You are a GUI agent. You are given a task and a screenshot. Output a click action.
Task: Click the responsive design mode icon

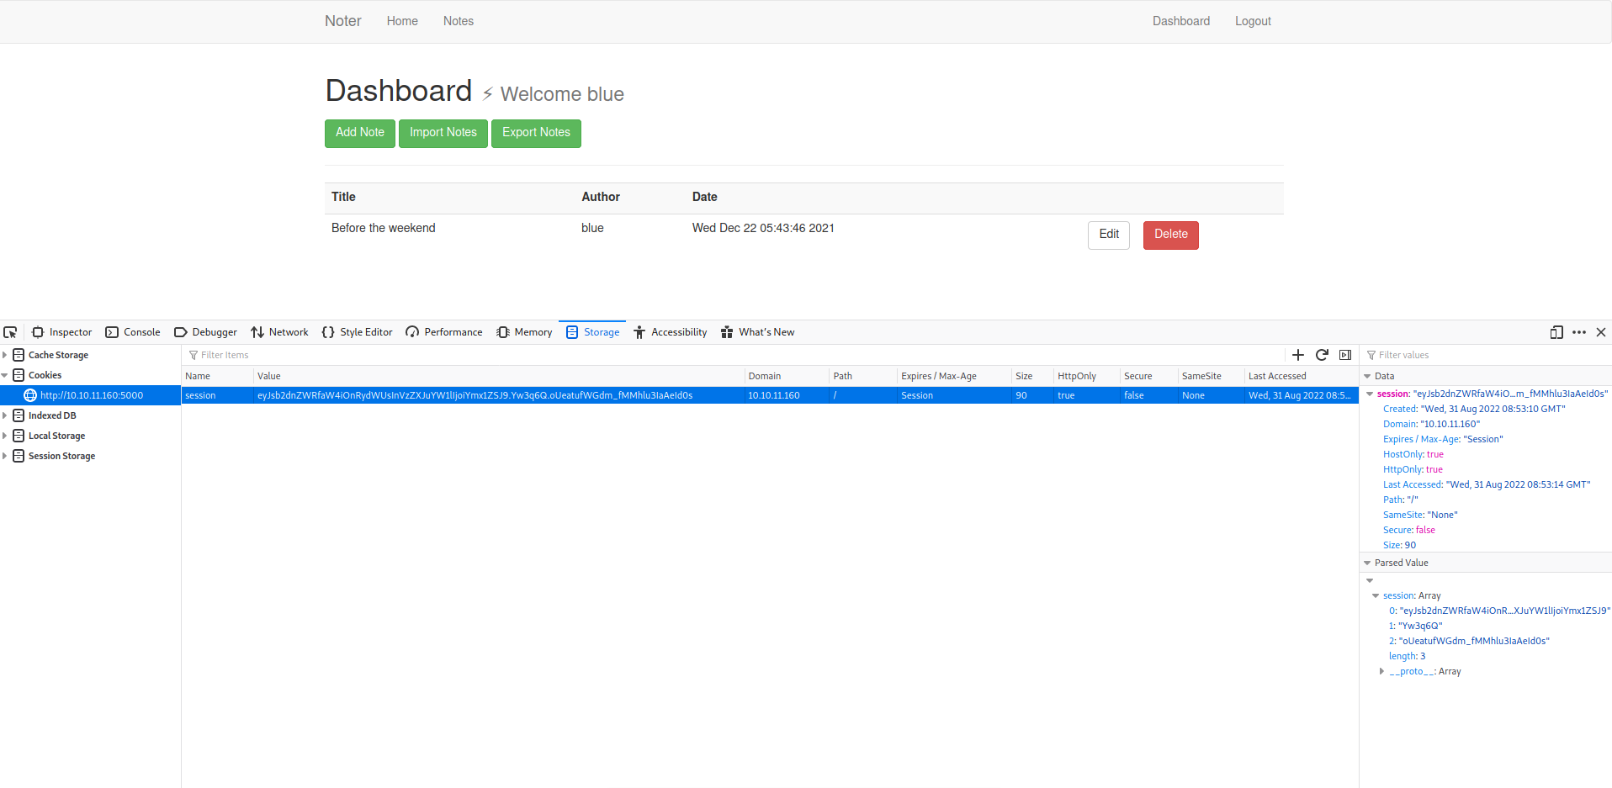[1556, 332]
